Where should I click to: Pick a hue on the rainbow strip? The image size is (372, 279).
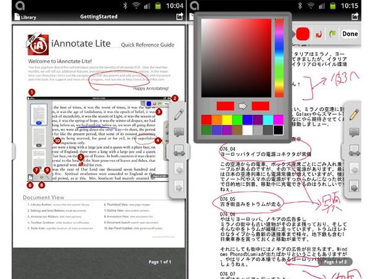[x=279, y=58]
